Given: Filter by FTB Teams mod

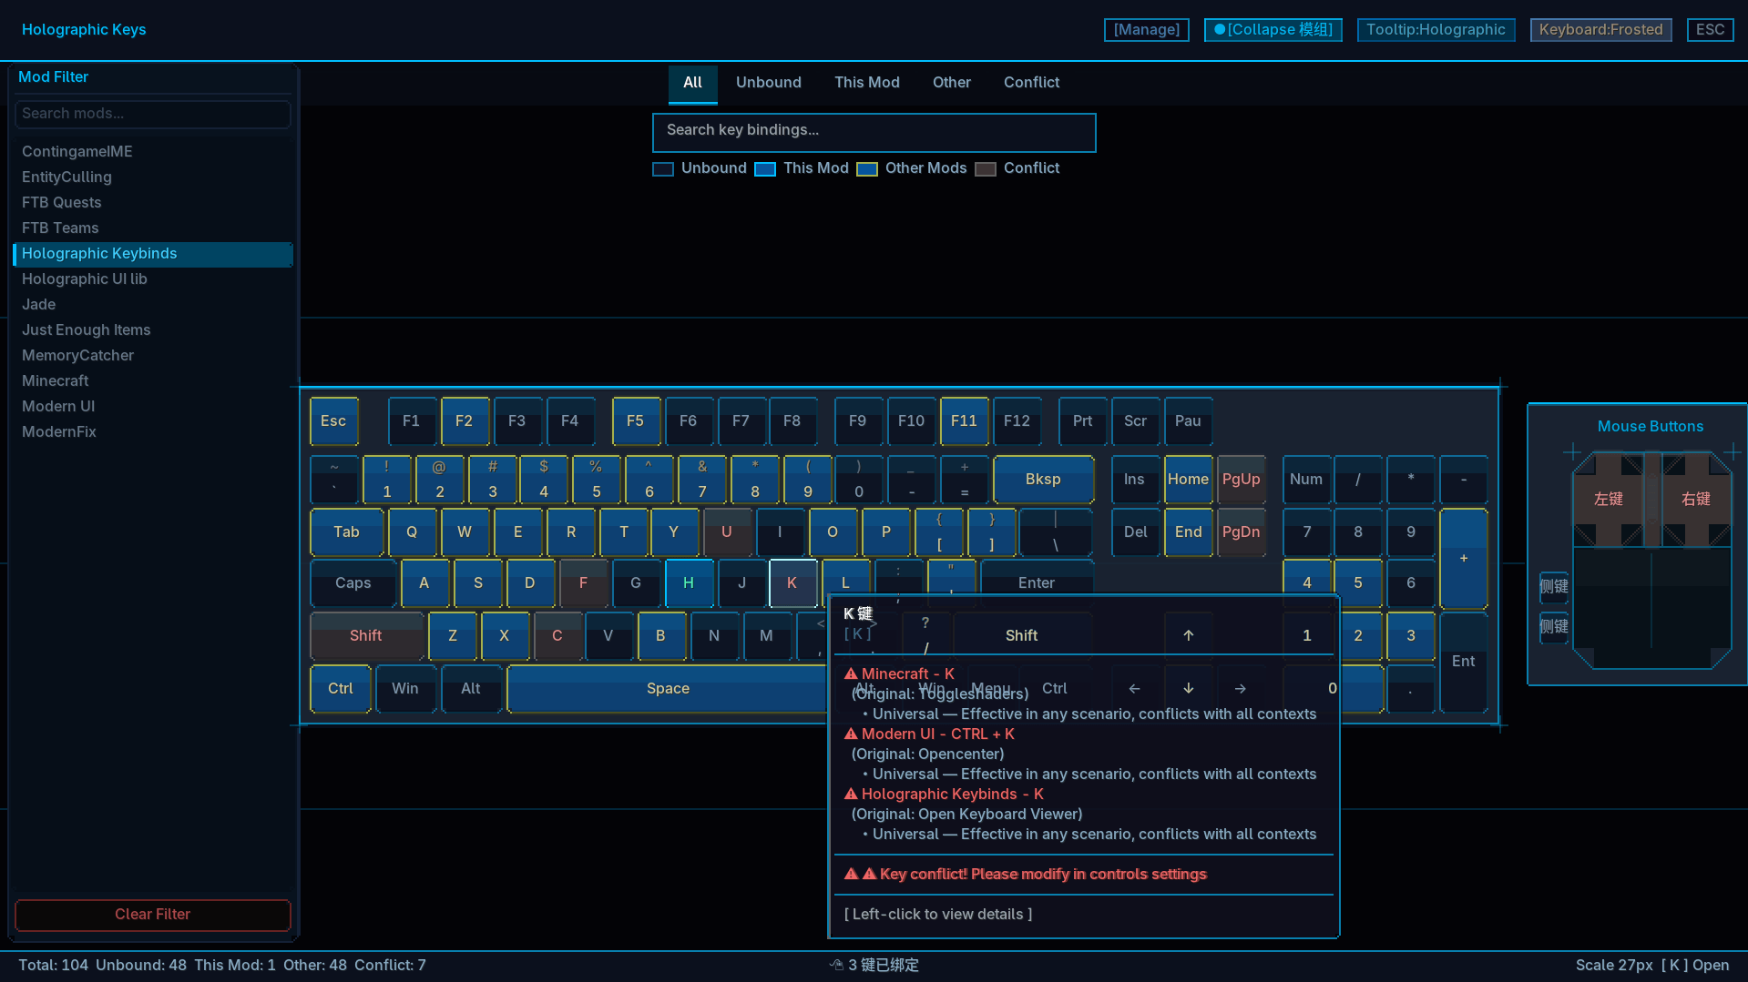Looking at the screenshot, I should [x=153, y=228].
